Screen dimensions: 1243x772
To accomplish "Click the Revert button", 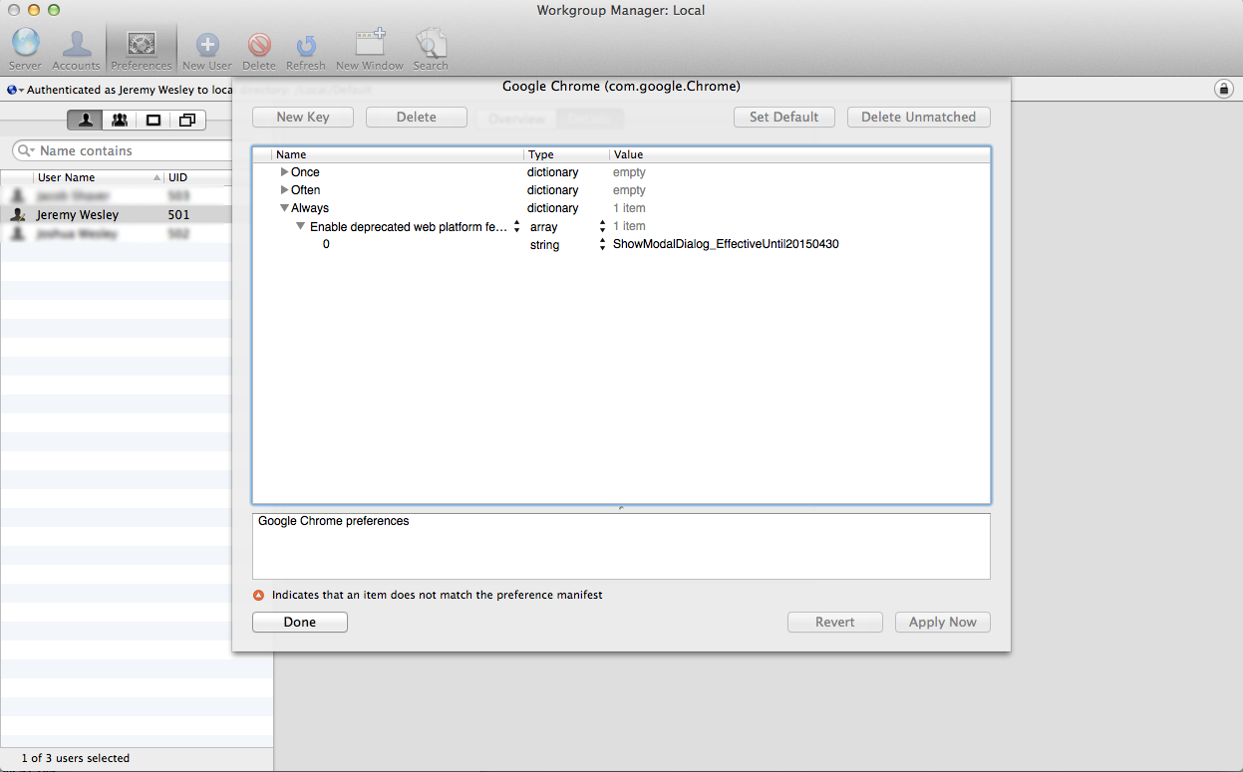I will pos(835,622).
